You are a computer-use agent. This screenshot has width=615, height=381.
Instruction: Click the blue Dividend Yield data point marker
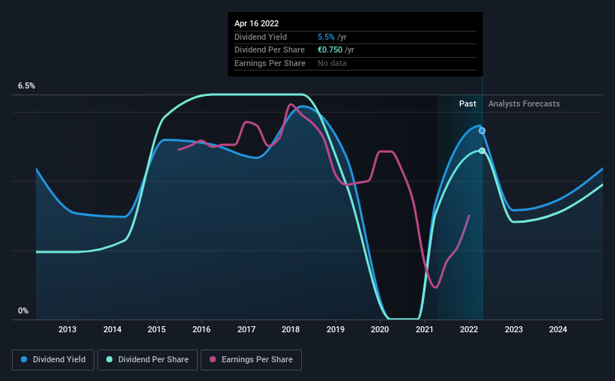[x=482, y=130]
